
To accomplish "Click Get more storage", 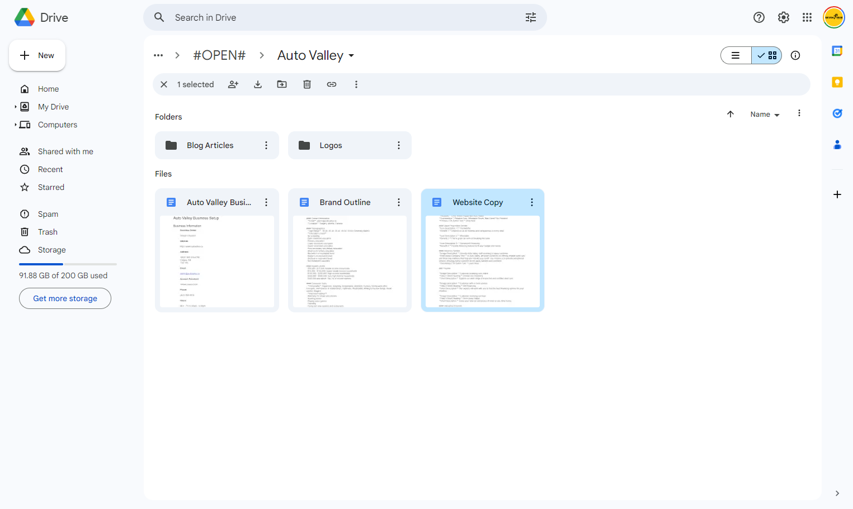I will [65, 298].
